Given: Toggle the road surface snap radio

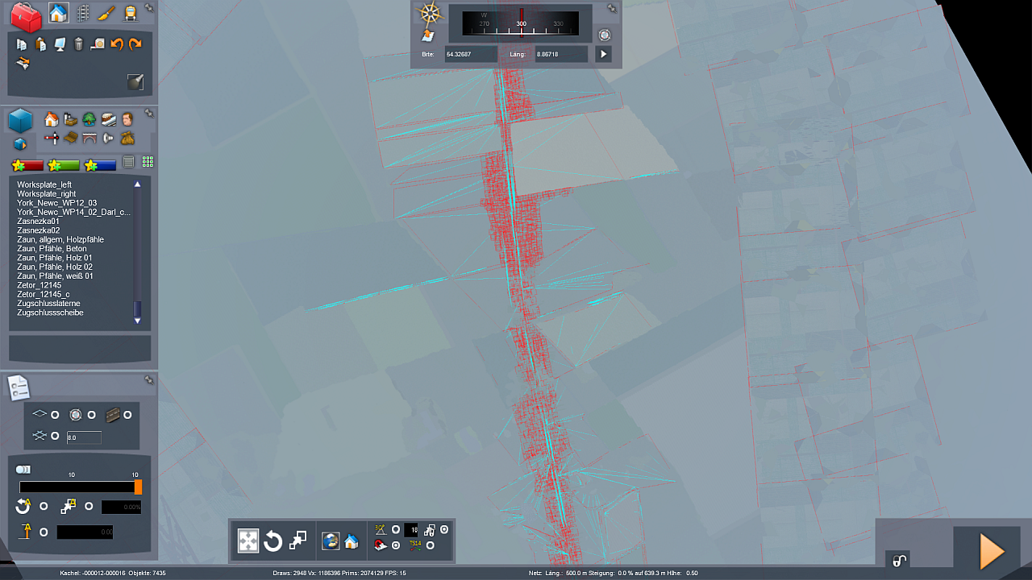Looking at the screenshot, I should point(127,415).
